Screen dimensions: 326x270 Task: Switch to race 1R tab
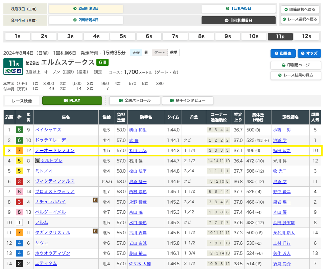click(x=17, y=36)
